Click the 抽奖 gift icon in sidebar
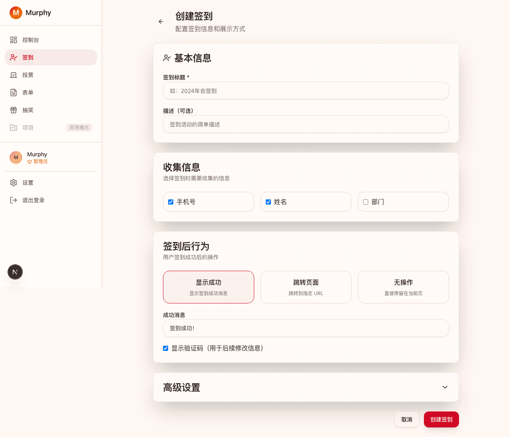Viewport: 510px width, 437px height. coord(14,110)
